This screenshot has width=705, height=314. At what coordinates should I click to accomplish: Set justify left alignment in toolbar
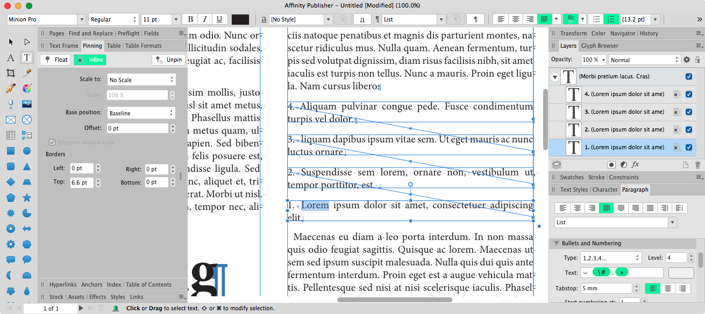pyautogui.click(x=544, y=19)
